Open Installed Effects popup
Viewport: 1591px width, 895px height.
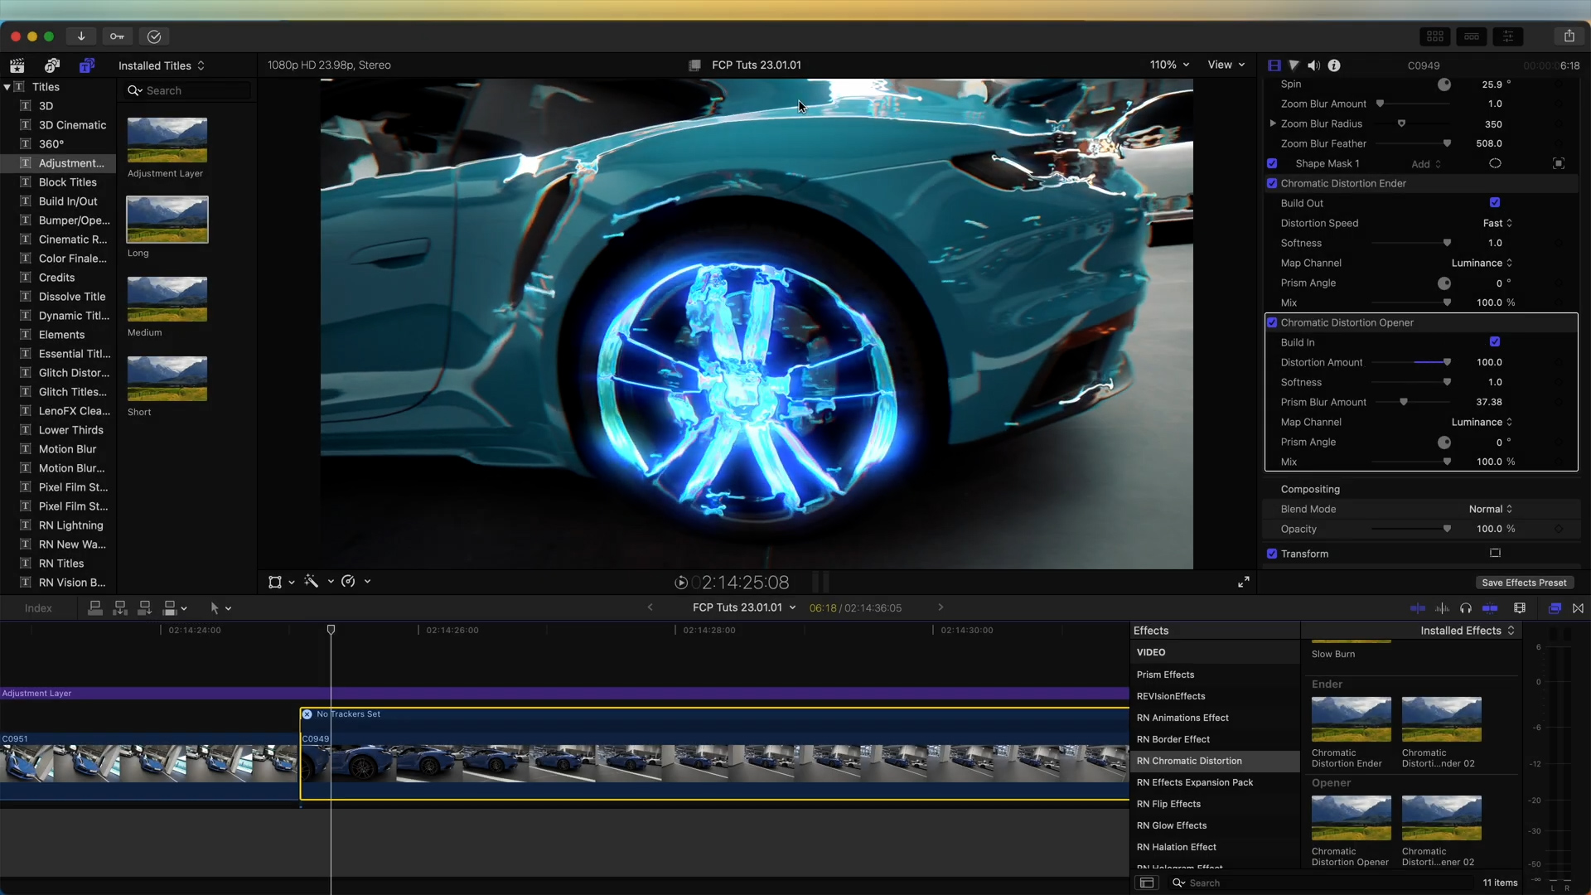point(1468,631)
